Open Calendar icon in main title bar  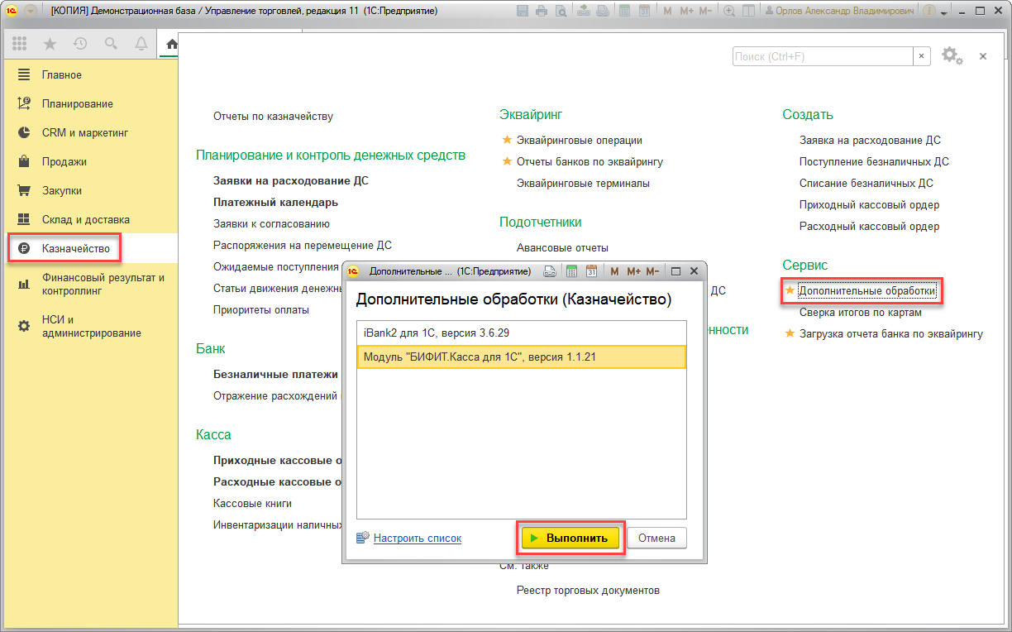click(643, 11)
